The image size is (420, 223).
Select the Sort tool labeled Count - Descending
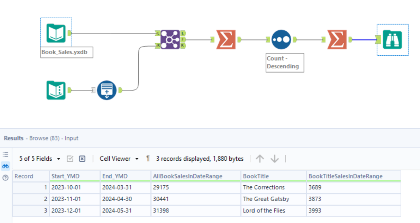coord(281,39)
